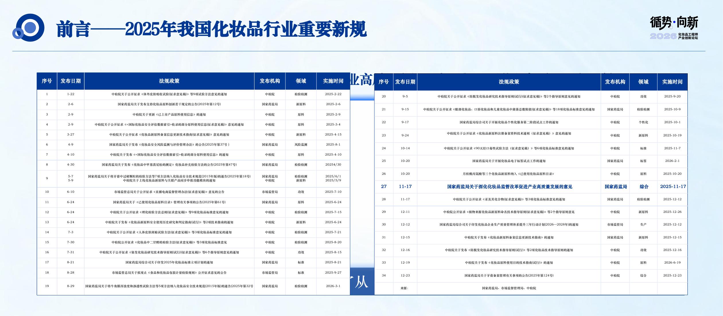Screen dimensions: 723x316
Task: Select the 发布机构 header in right table
Action: (615, 82)
